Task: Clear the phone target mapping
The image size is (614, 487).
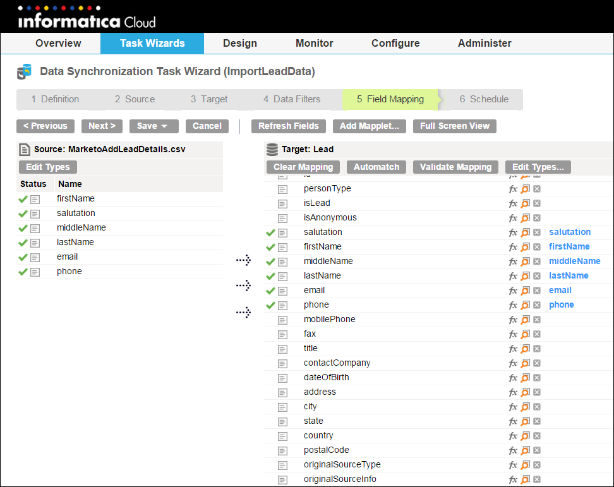Action: (x=537, y=305)
